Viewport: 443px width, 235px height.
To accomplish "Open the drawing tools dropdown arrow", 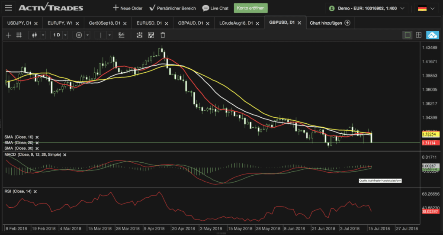I will (109, 35).
